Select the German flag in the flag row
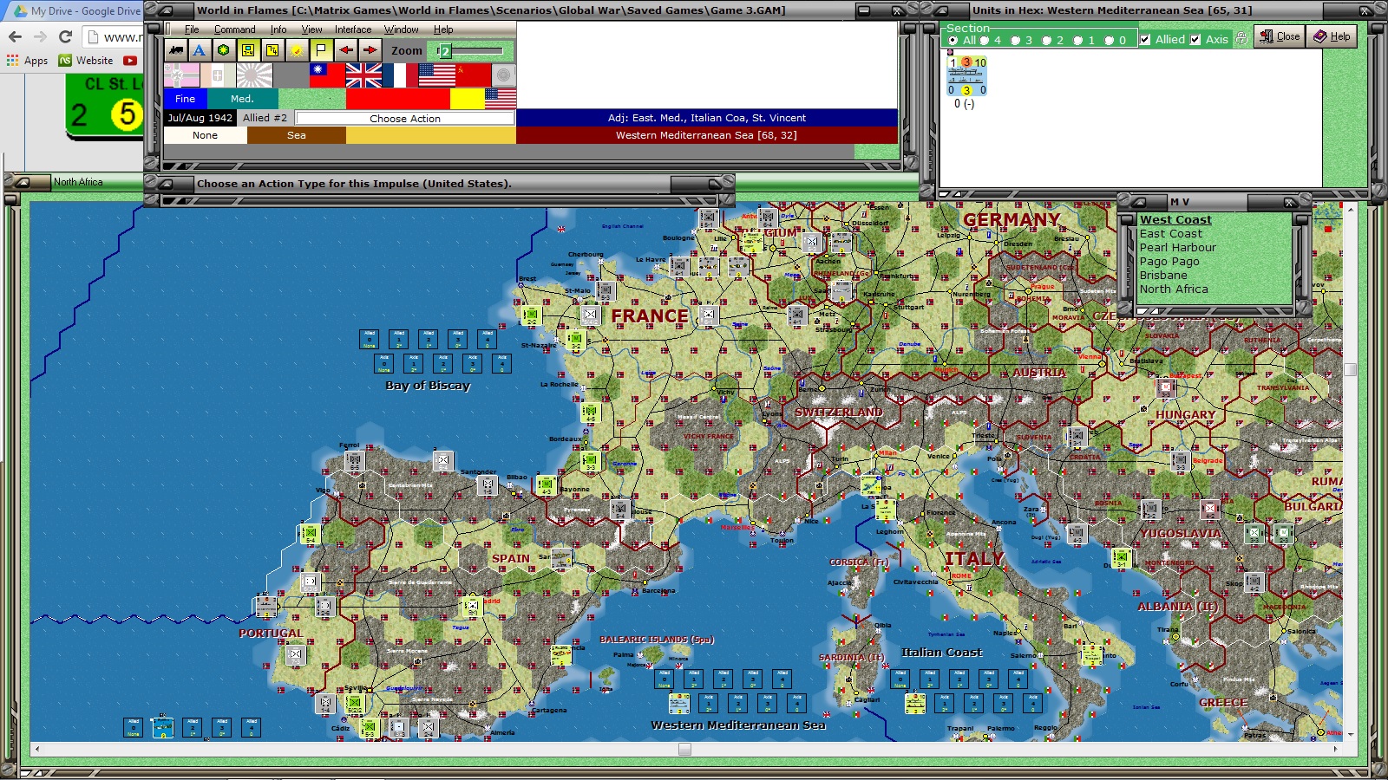The height and width of the screenshot is (780, 1388). [x=181, y=75]
